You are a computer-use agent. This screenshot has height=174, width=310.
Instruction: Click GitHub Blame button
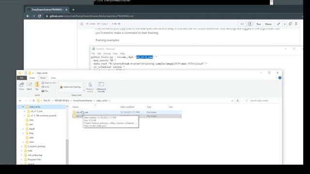(268, 24)
